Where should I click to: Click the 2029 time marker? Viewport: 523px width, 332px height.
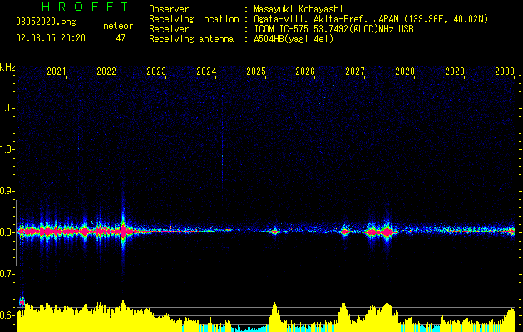(x=455, y=71)
